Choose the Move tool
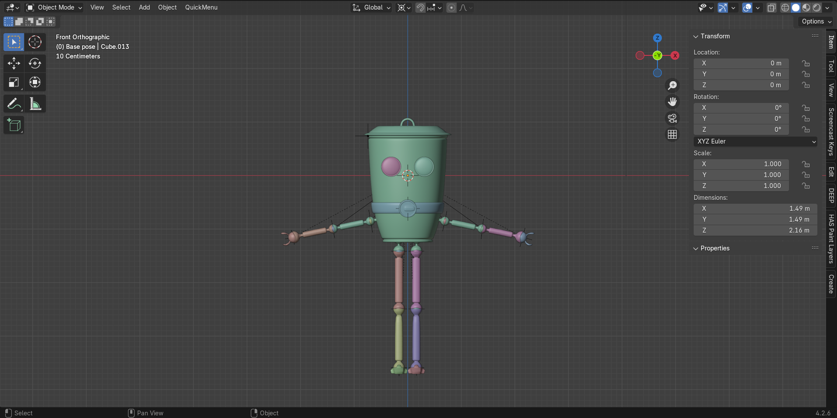 point(14,63)
